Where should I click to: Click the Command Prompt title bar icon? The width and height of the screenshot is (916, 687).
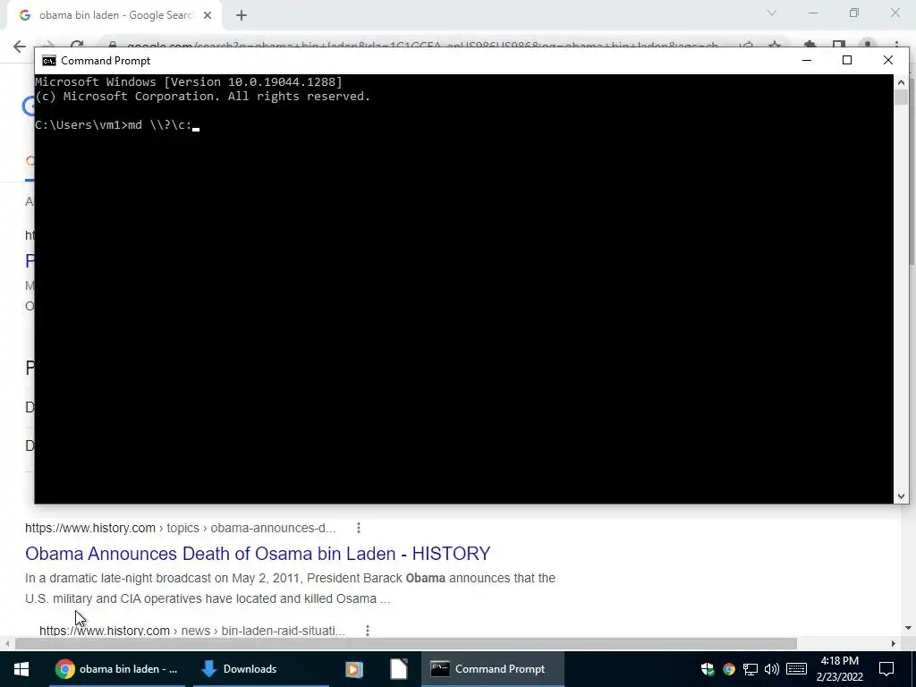(49, 61)
